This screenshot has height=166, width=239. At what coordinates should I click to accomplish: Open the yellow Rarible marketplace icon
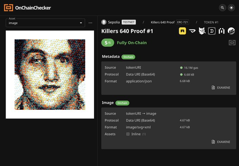tap(182, 31)
